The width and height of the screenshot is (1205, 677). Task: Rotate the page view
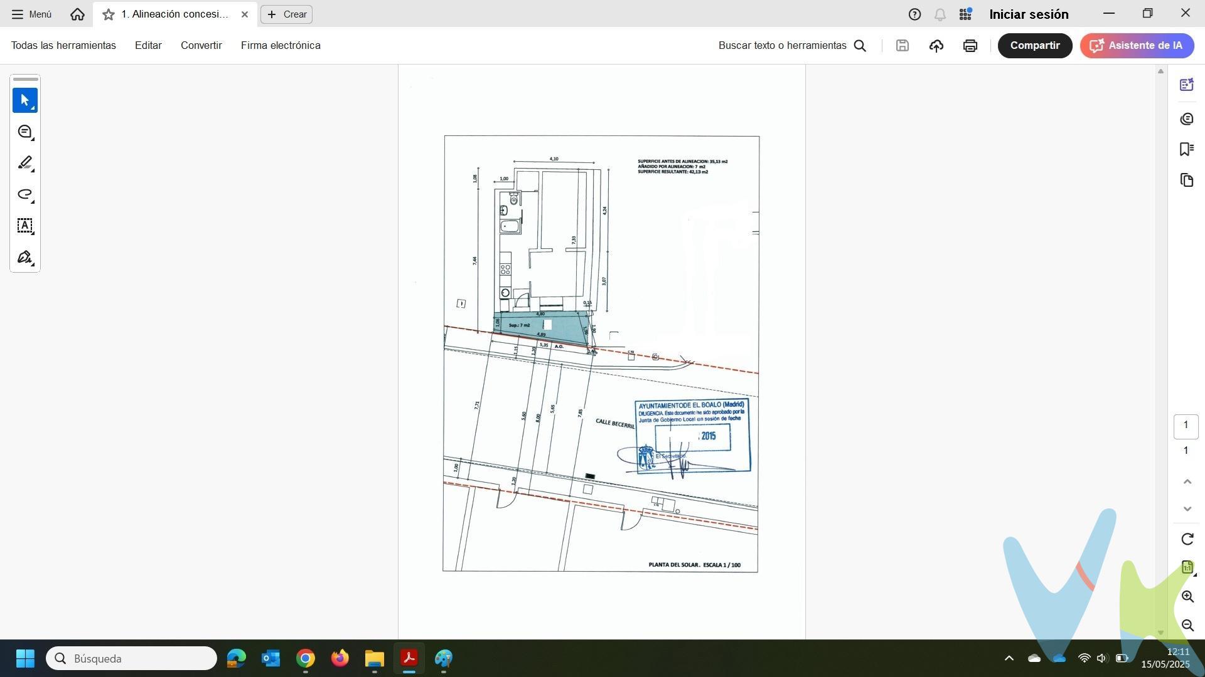pyautogui.click(x=1187, y=539)
